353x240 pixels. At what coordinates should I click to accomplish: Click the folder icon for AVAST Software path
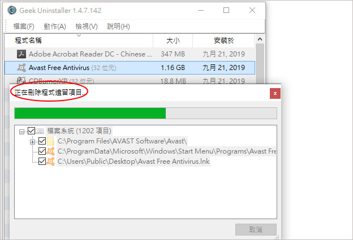pyautogui.click(x=51, y=141)
